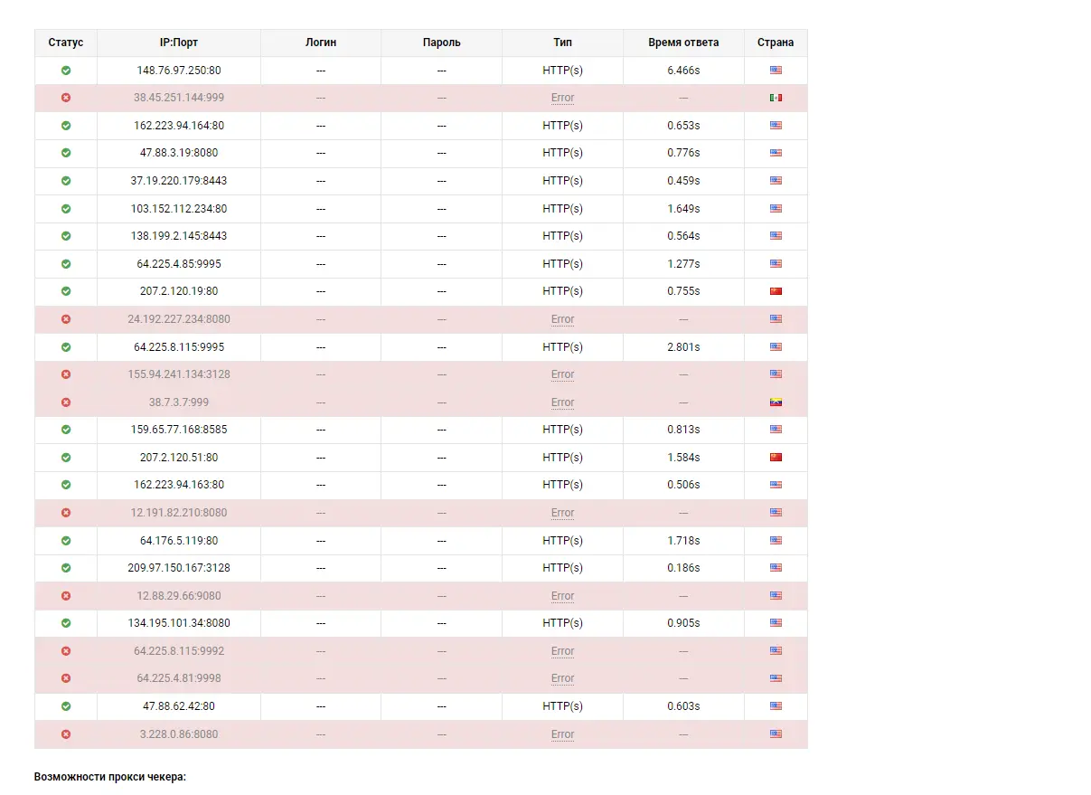Click US flag for 64.176.5.119:80

(776, 541)
